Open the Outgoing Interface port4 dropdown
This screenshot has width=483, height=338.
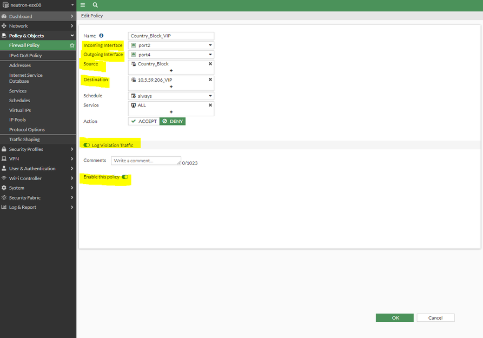[171, 55]
